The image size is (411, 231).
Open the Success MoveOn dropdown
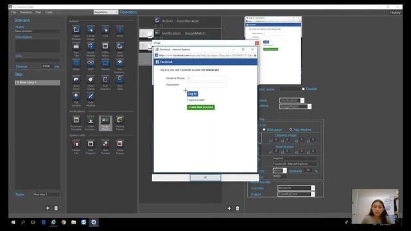pyautogui.click(x=296, y=188)
